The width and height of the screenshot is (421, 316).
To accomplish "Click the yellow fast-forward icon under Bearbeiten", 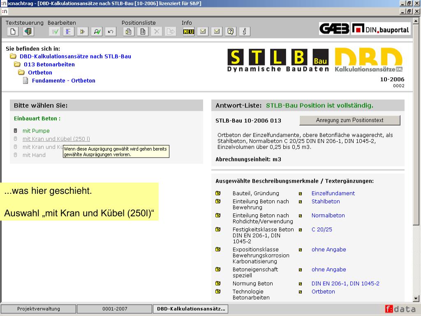I will 82,32.
